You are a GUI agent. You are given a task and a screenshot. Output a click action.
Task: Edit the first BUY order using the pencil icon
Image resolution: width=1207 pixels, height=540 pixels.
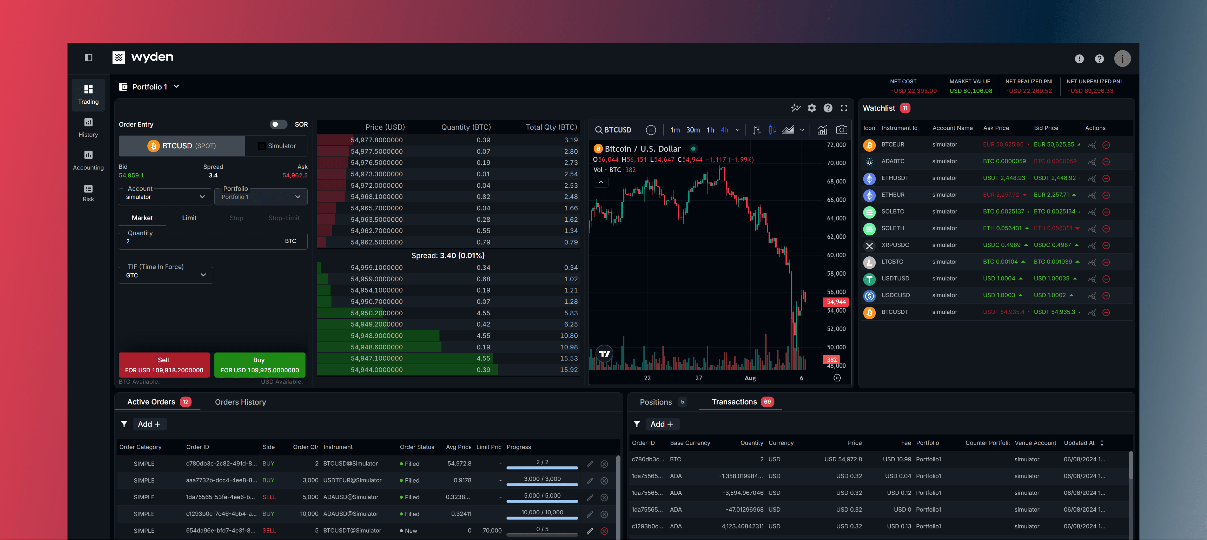(x=590, y=464)
